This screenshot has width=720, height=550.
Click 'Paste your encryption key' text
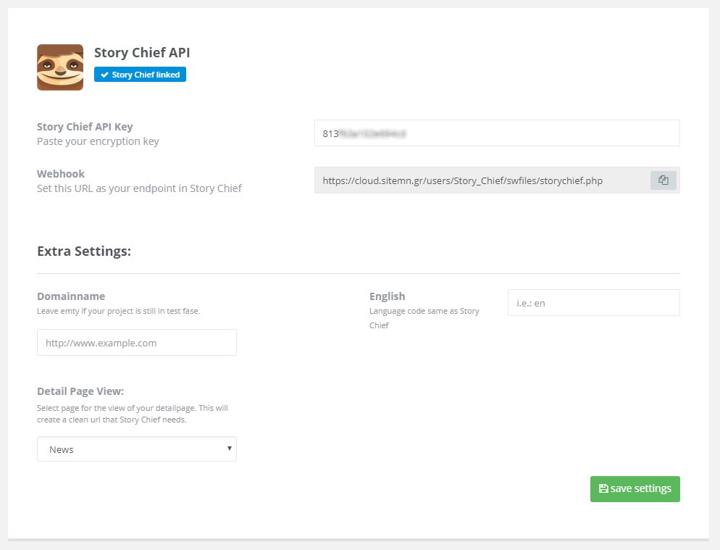pyautogui.click(x=98, y=141)
